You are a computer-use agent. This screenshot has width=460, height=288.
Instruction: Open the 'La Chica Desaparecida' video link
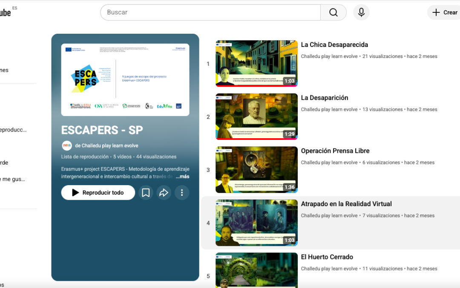pyautogui.click(x=334, y=44)
